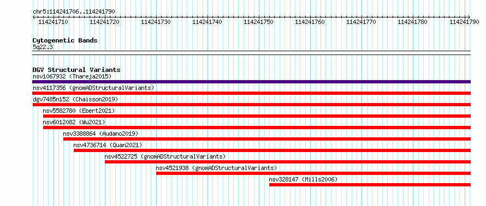The width and height of the screenshot is (486, 206).
Task: Open nsv3388864 (Audano2019) label
Action: click(x=100, y=134)
